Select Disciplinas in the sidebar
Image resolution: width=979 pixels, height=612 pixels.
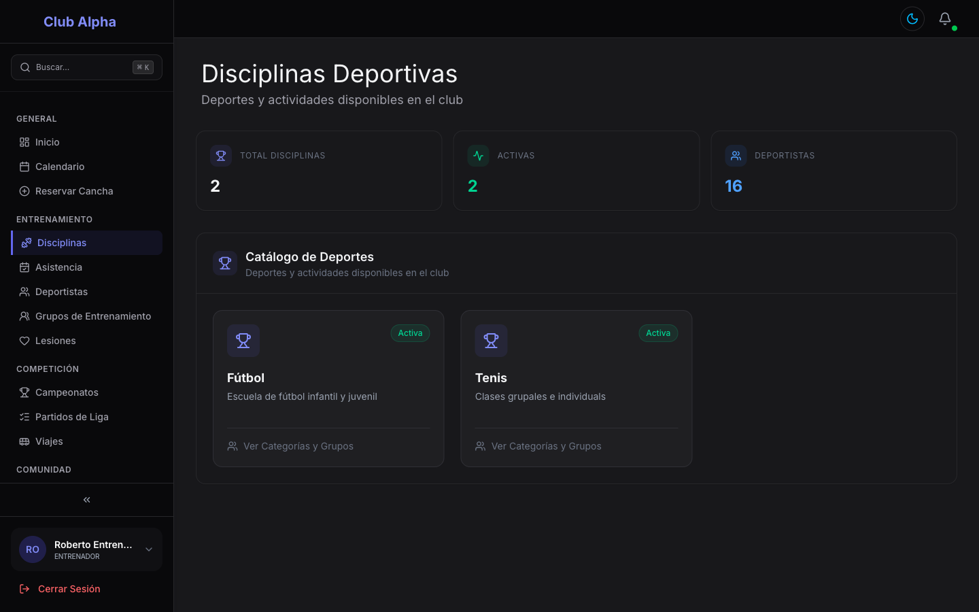(86, 243)
